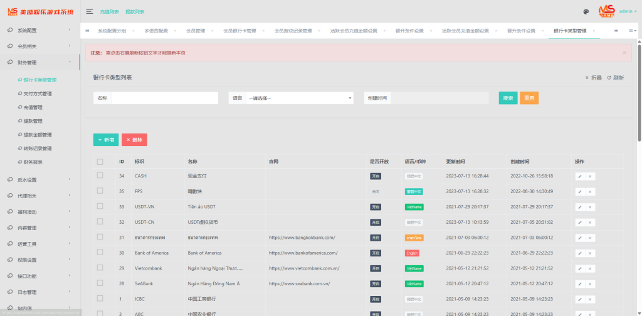This screenshot has height=316, width=642.
Task: Switch to the 会员管理 tab
Action: (x=196, y=31)
